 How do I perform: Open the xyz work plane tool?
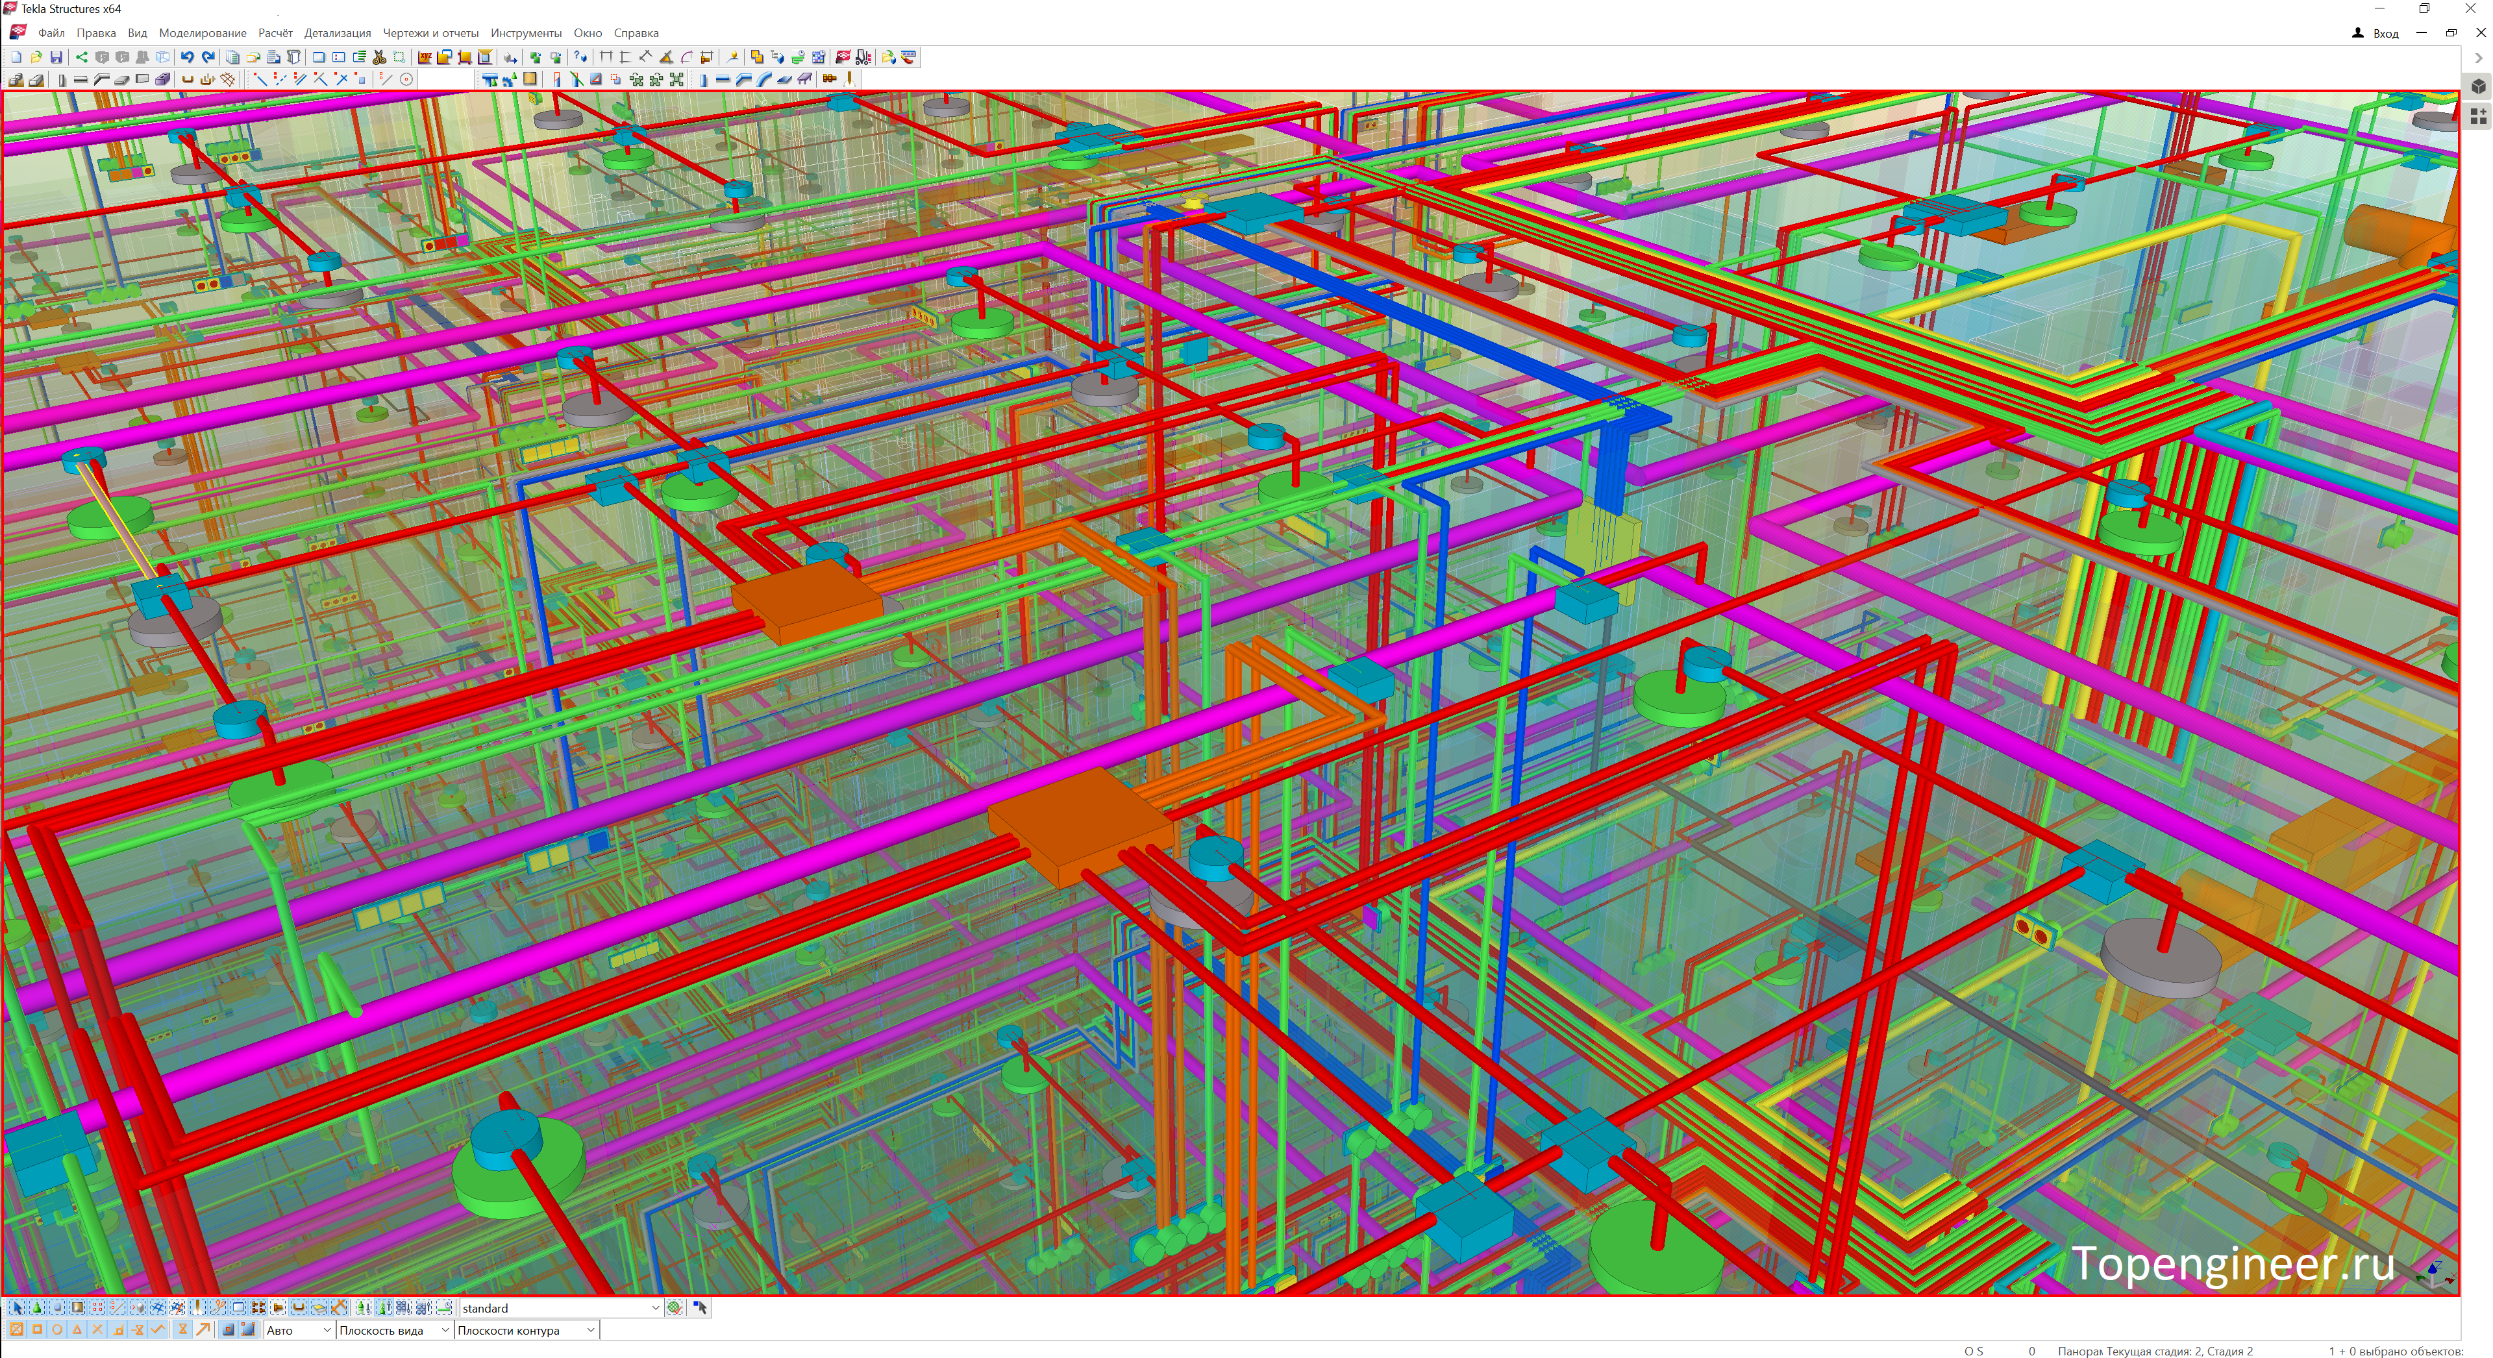(x=425, y=57)
